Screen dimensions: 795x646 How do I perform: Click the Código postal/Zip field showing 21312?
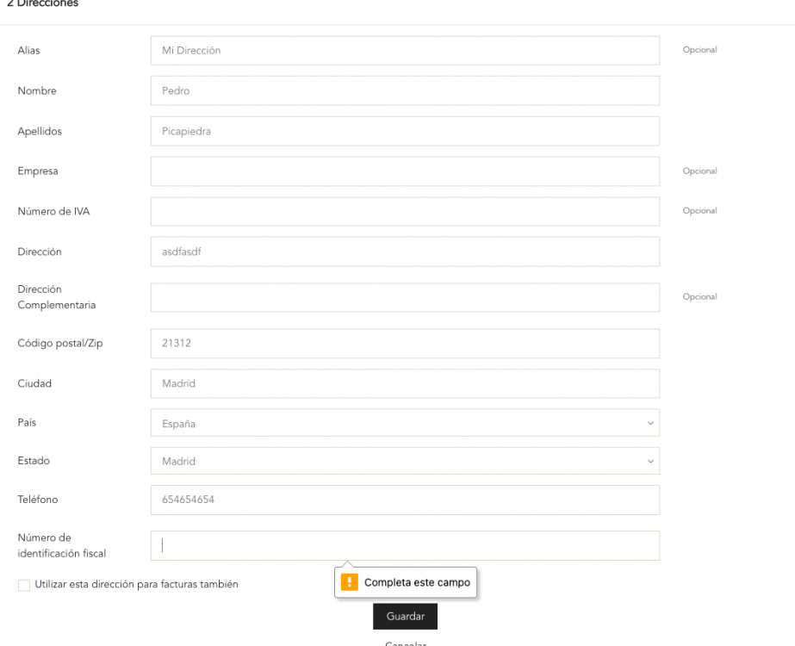pos(405,343)
